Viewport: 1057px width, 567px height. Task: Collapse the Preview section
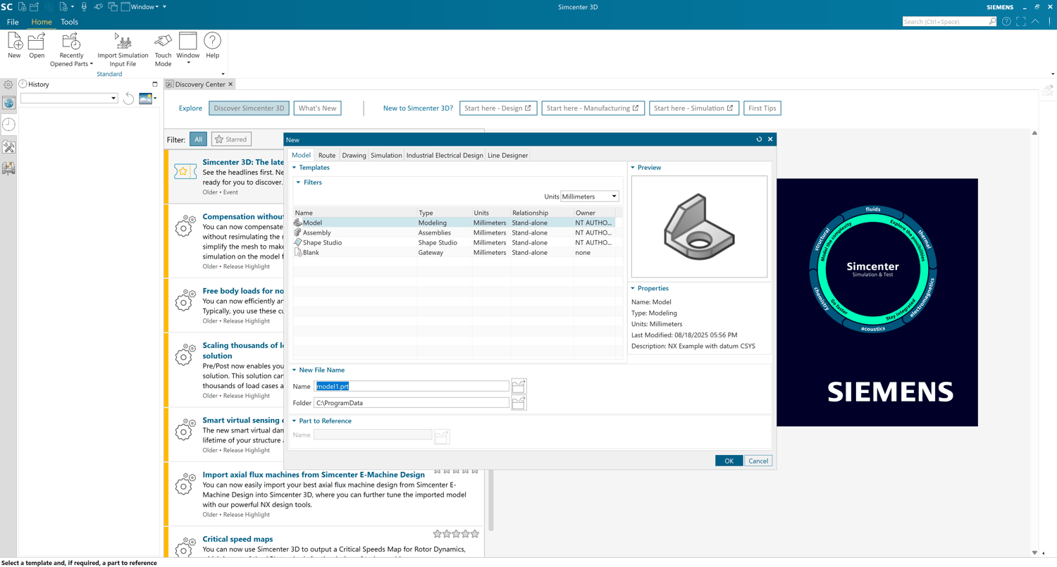(x=633, y=168)
